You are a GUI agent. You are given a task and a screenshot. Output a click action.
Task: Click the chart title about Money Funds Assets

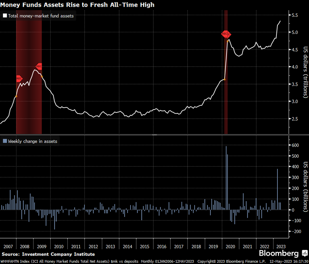point(77,5)
